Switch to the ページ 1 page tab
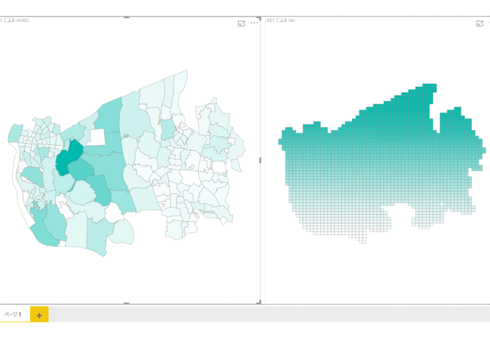This screenshot has width=490, height=350. tap(13, 314)
